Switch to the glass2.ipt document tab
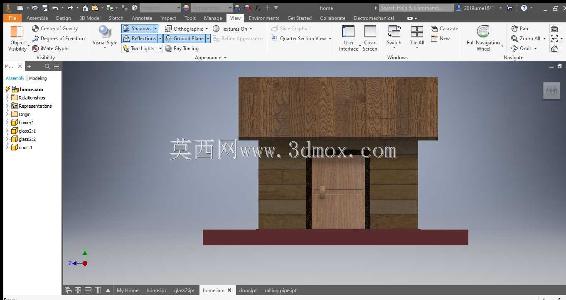Viewport: 566px width, 300px height. pos(185,290)
